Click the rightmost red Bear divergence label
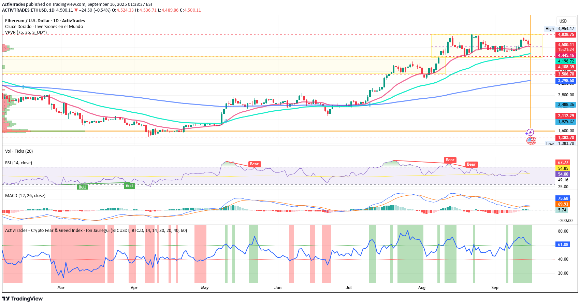This screenshot has width=580, height=305. click(471, 164)
